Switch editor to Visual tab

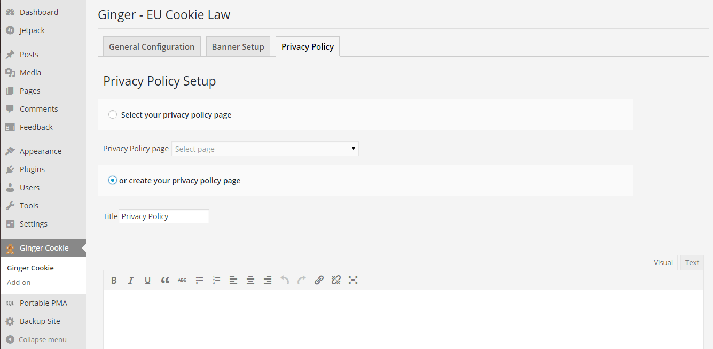pos(663,262)
